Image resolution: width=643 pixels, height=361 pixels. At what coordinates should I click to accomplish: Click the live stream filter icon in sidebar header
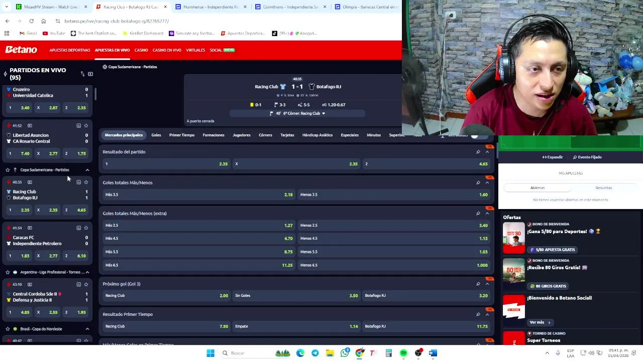(x=90, y=74)
